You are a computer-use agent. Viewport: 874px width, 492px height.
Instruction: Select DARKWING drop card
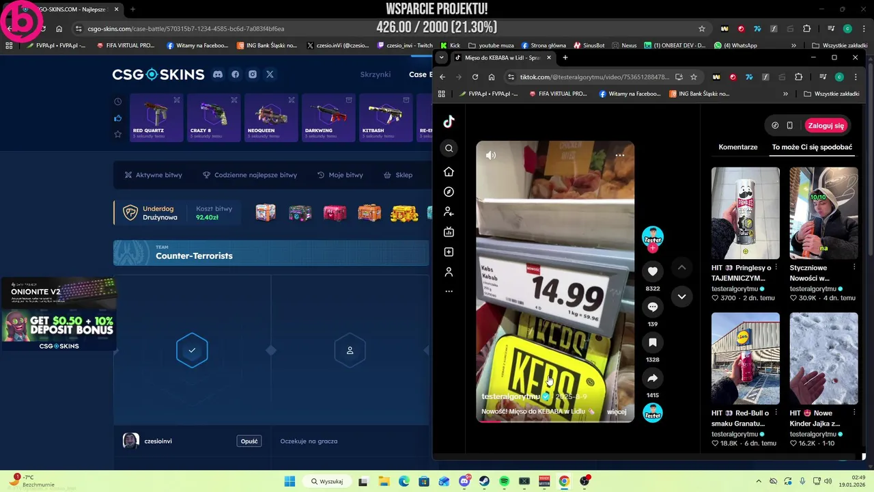[x=328, y=118]
